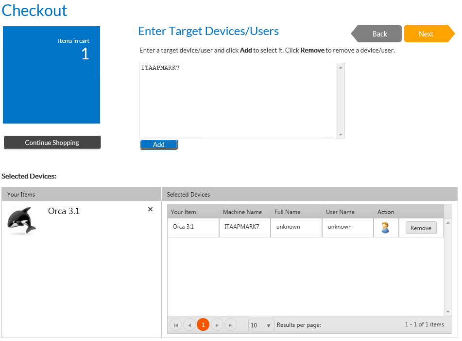The height and width of the screenshot is (341, 462).
Task: Click Continue Shopping
Action: coord(52,143)
